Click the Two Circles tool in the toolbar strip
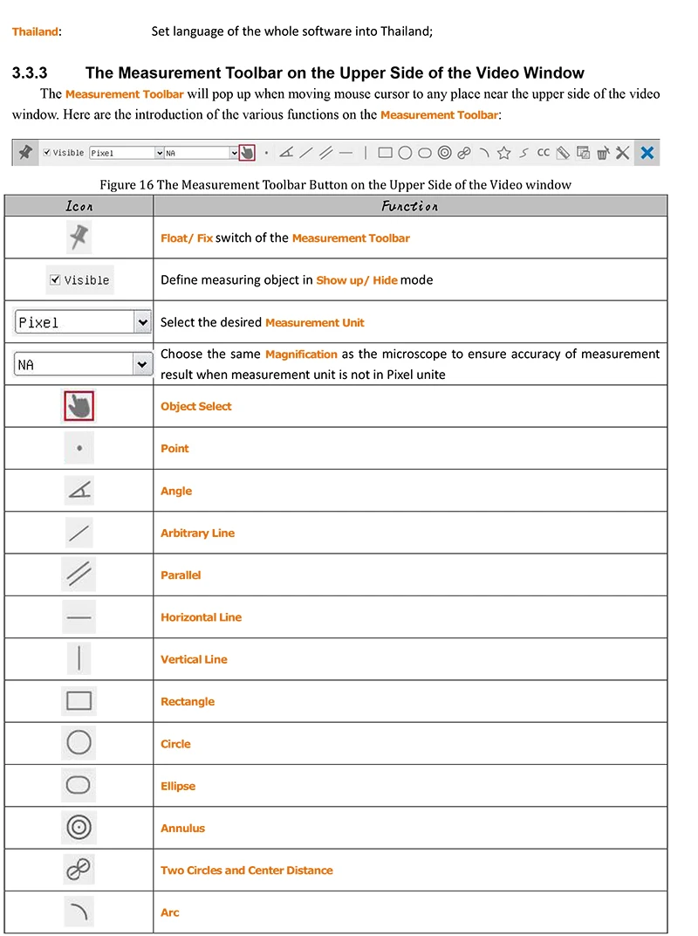The height and width of the screenshot is (936, 698). click(x=464, y=153)
